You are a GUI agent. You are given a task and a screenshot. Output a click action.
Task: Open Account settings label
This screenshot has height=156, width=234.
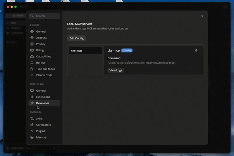[41, 38]
